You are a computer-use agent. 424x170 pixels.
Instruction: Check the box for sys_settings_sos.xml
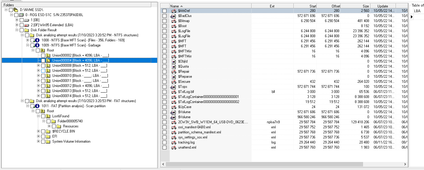tap(165, 137)
